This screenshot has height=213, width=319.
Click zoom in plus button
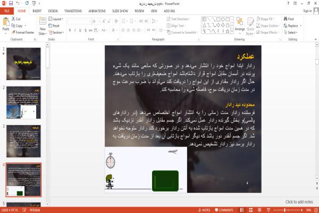click(301, 210)
